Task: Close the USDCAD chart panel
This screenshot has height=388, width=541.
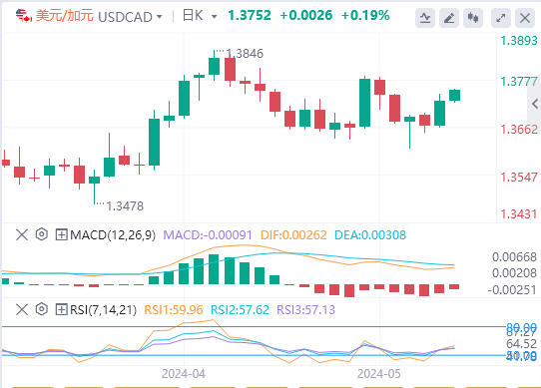Action: (525, 18)
